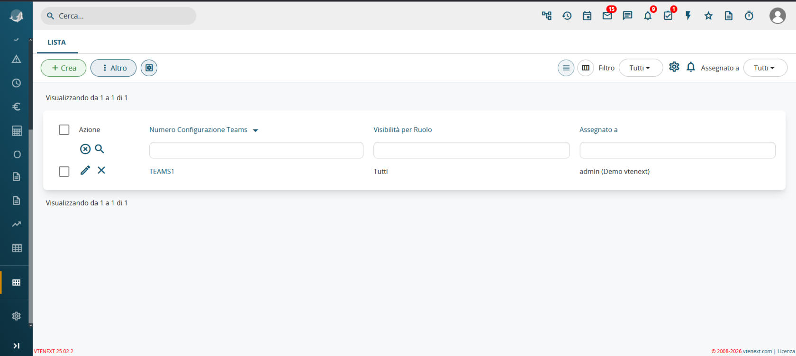Open the mail icon with 15 badge
Viewport: 796px width, 356px height.
click(607, 16)
